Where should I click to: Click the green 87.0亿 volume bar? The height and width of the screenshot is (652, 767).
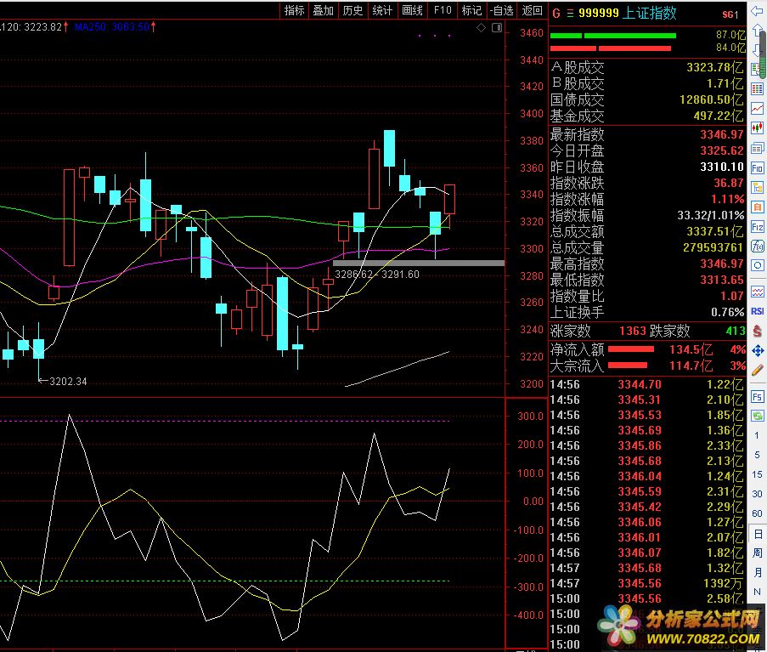point(613,36)
